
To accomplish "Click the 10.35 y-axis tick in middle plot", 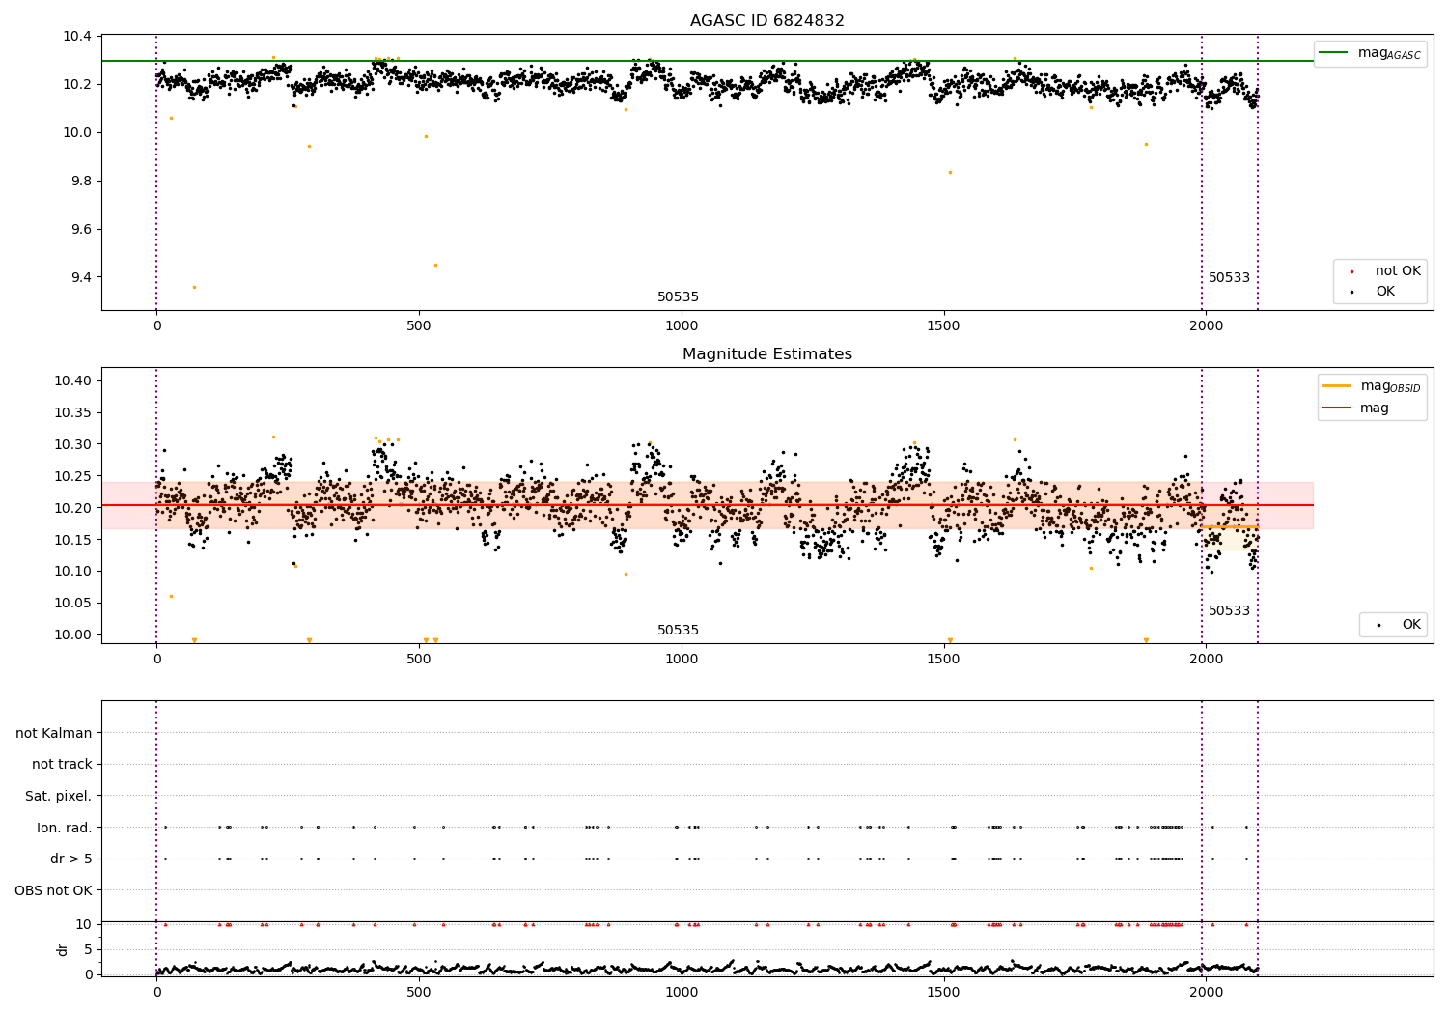I will tap(73, 413).
